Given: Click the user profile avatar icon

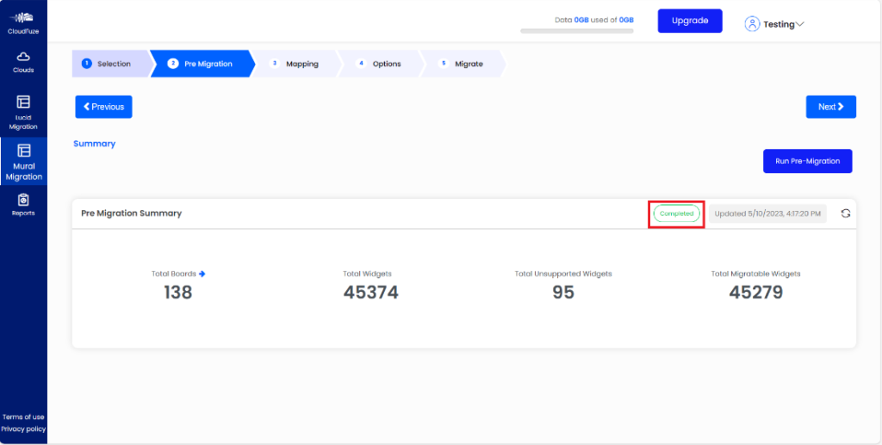Looking at the screenshot, I should [x=752, y=23].
